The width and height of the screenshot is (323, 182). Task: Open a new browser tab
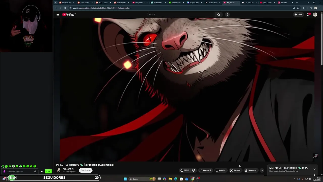[x=297, y=3]
